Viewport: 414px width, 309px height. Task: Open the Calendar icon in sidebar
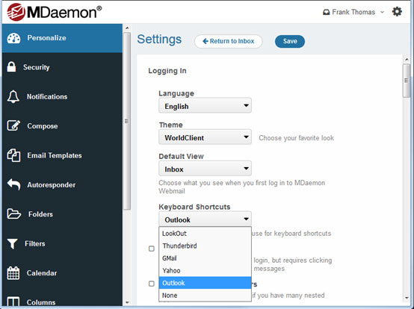[13, 273]
